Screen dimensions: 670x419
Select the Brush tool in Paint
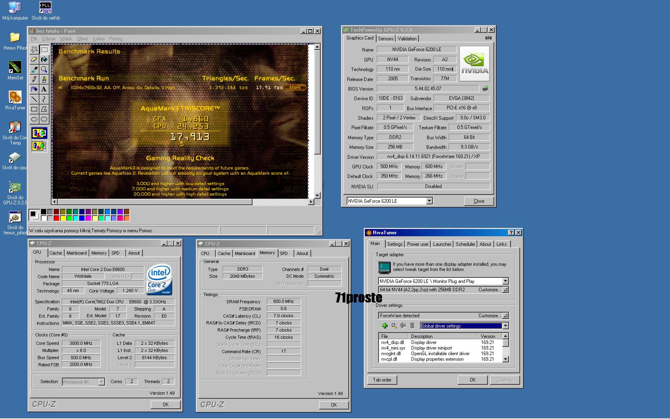point(44,79)
